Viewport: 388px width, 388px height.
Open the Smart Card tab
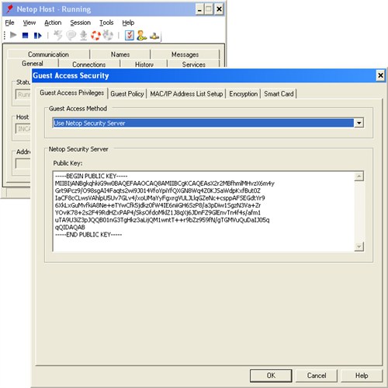[279, 94]
